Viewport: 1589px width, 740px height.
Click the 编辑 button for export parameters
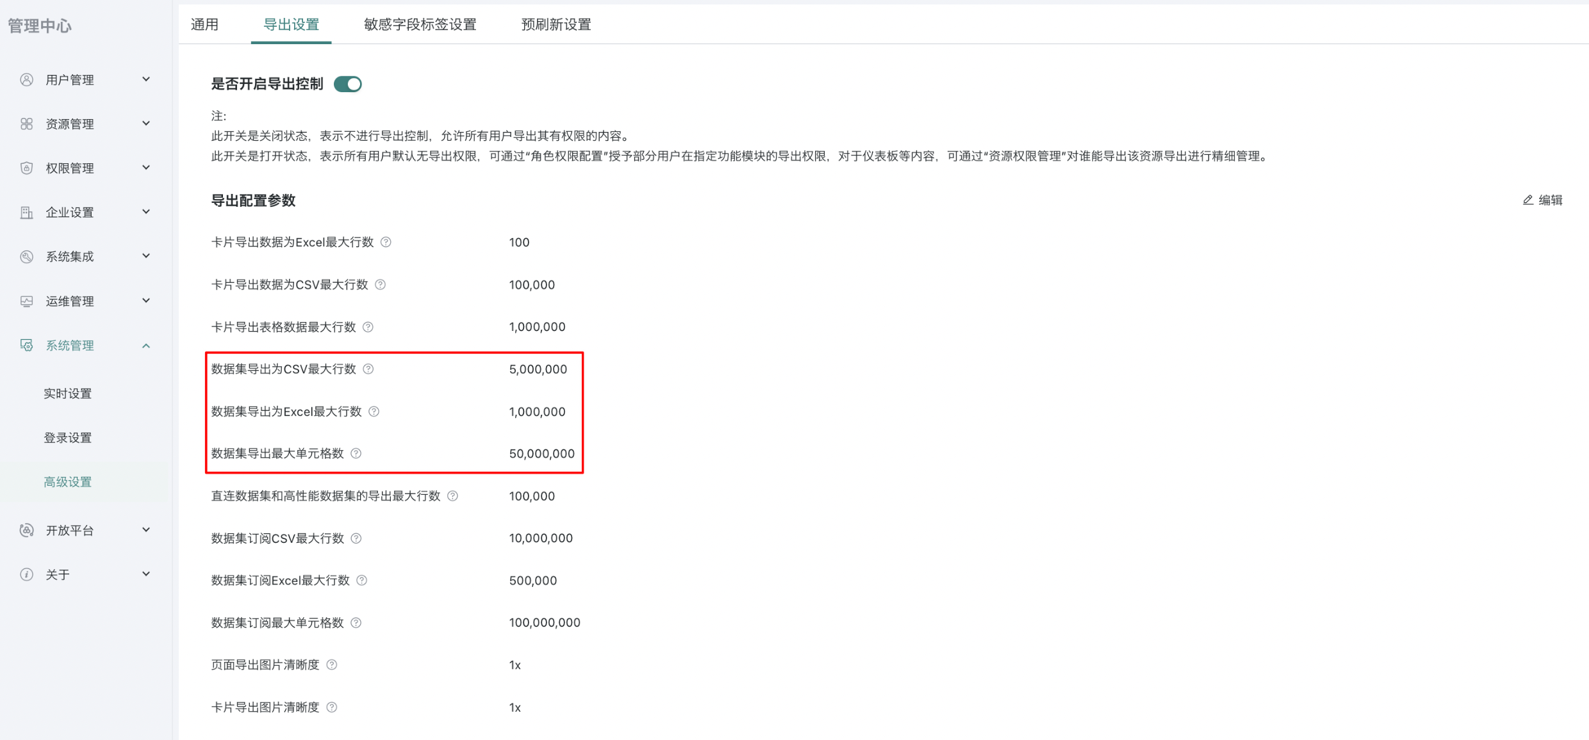1543,200
